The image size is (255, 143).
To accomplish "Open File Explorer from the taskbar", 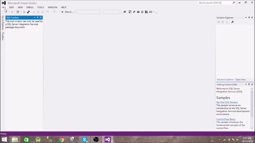I will pos(15,139).
